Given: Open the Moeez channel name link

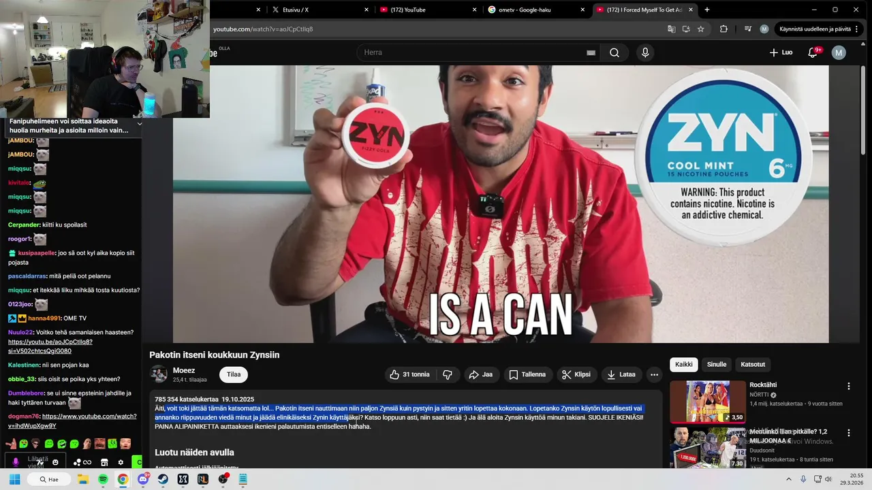Looking at the screenshot, I should coord(184,370).
